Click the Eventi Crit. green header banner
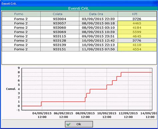158x129 pixels. [79, 9]
